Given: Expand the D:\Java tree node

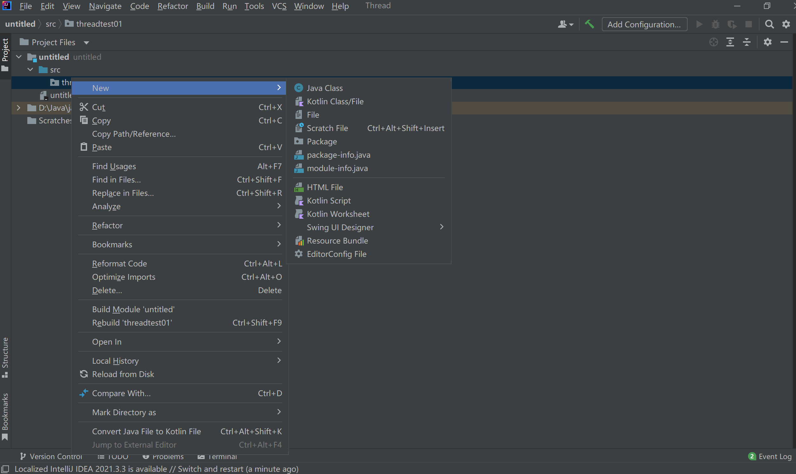Looking at the screenshot, I should coord(18,108).
